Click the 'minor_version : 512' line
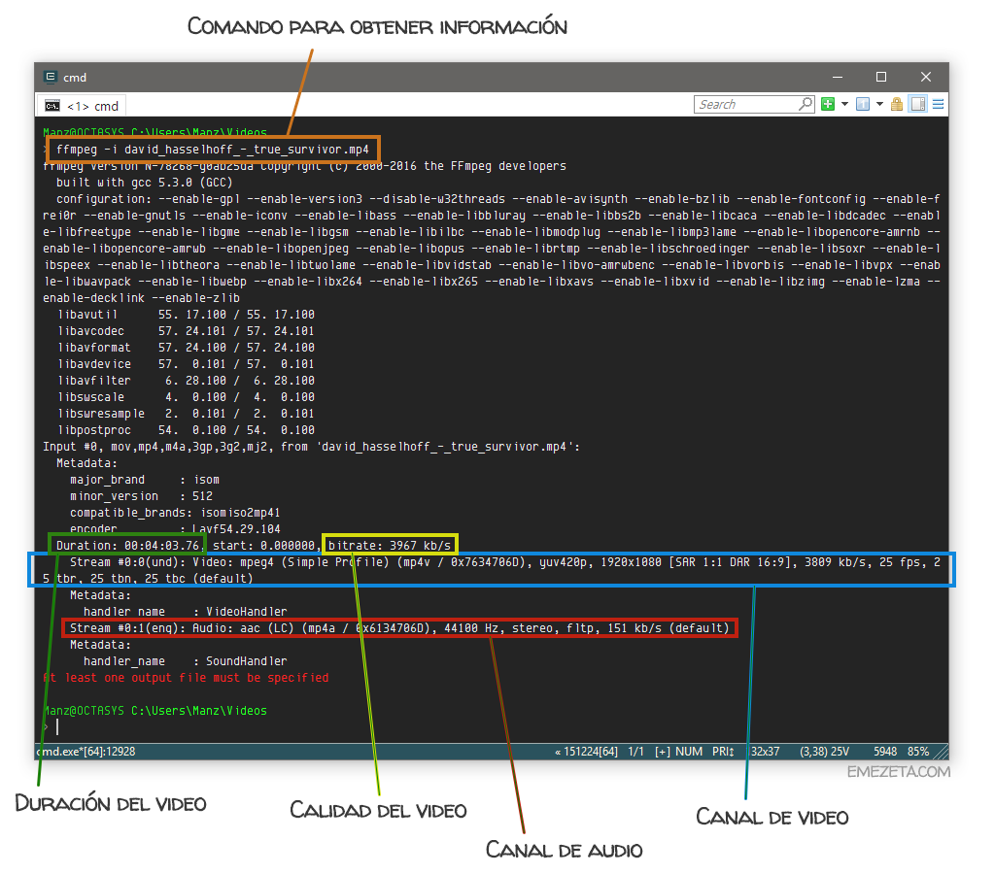The image size is (995, 874). [x=142, y=496]
